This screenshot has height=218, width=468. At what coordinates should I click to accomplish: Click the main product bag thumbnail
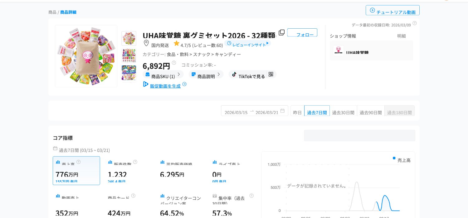[86, 56]
